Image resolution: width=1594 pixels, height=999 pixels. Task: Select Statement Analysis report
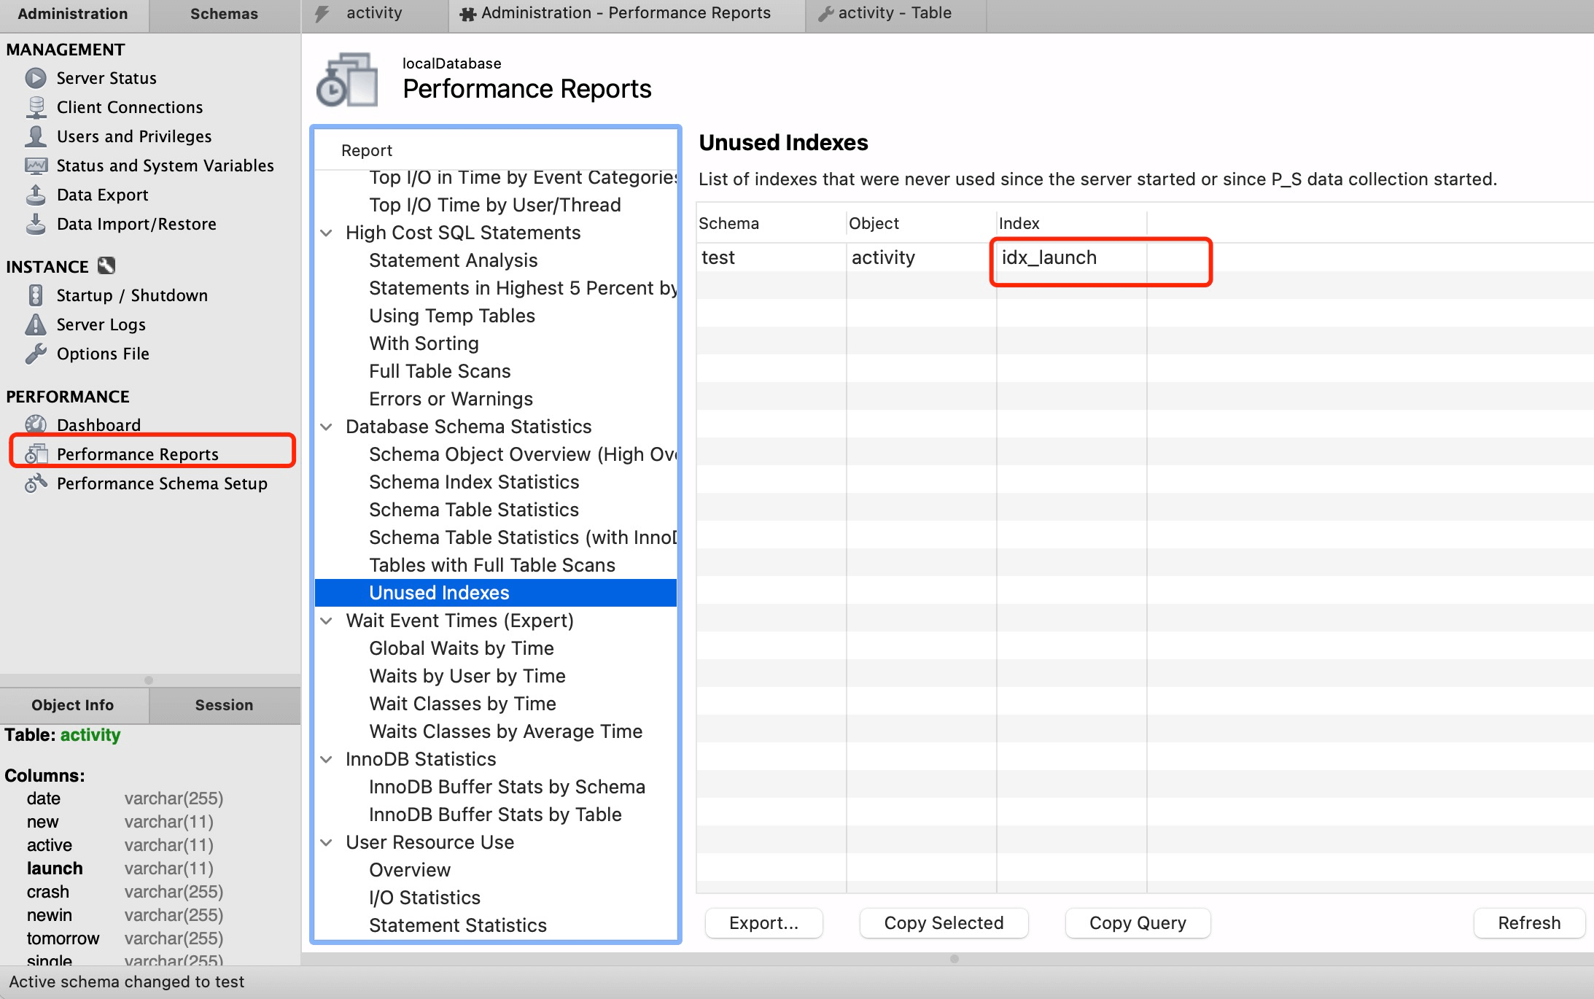[x=453, y=260]
